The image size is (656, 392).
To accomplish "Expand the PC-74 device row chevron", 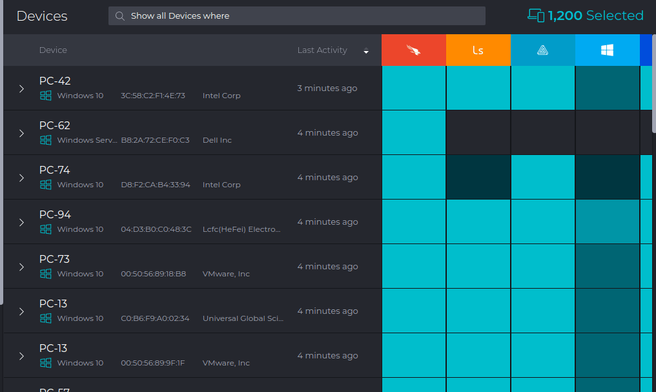I will pos(21,178).
